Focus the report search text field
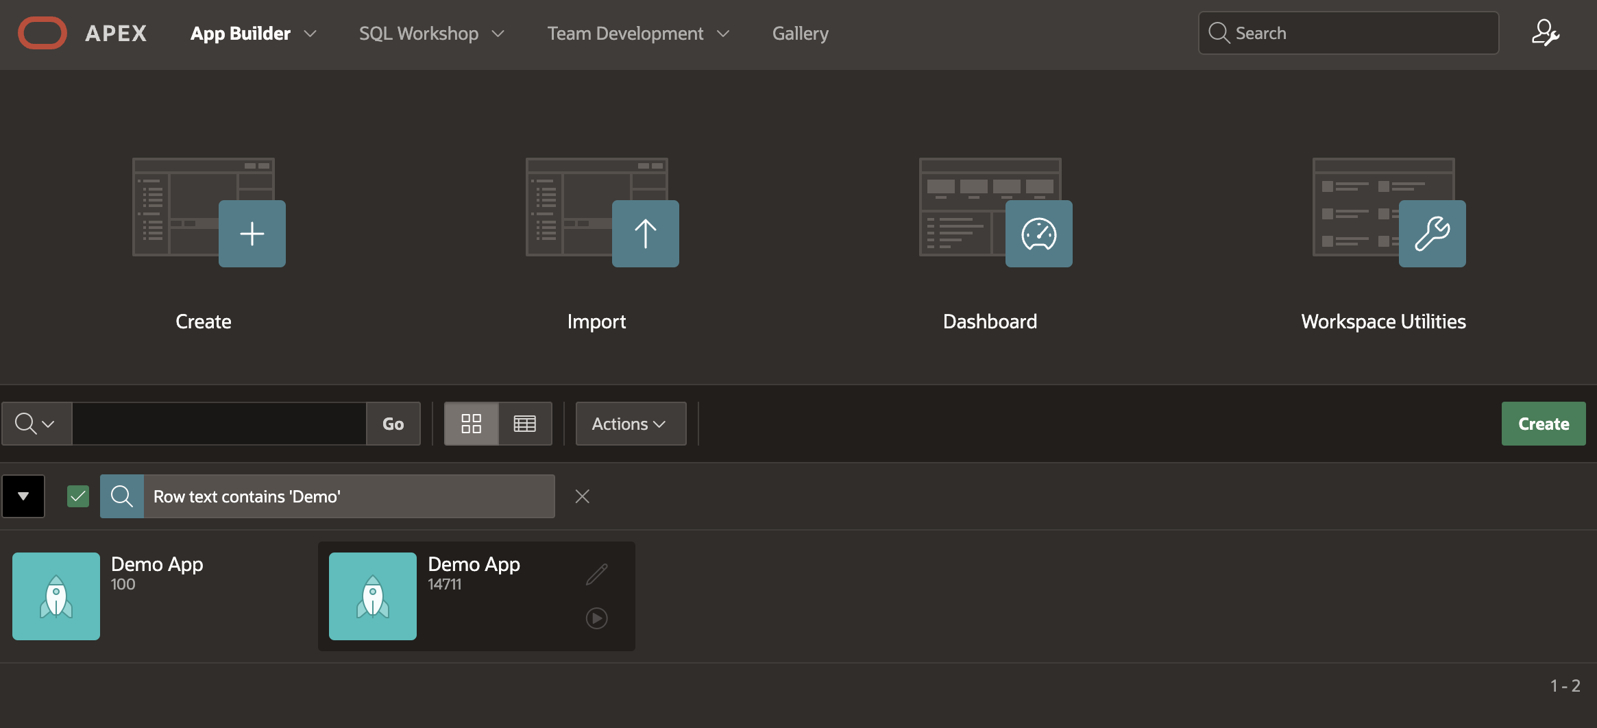 (219, 424)
